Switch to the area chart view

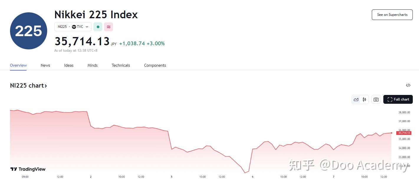(x=356, y=99)
